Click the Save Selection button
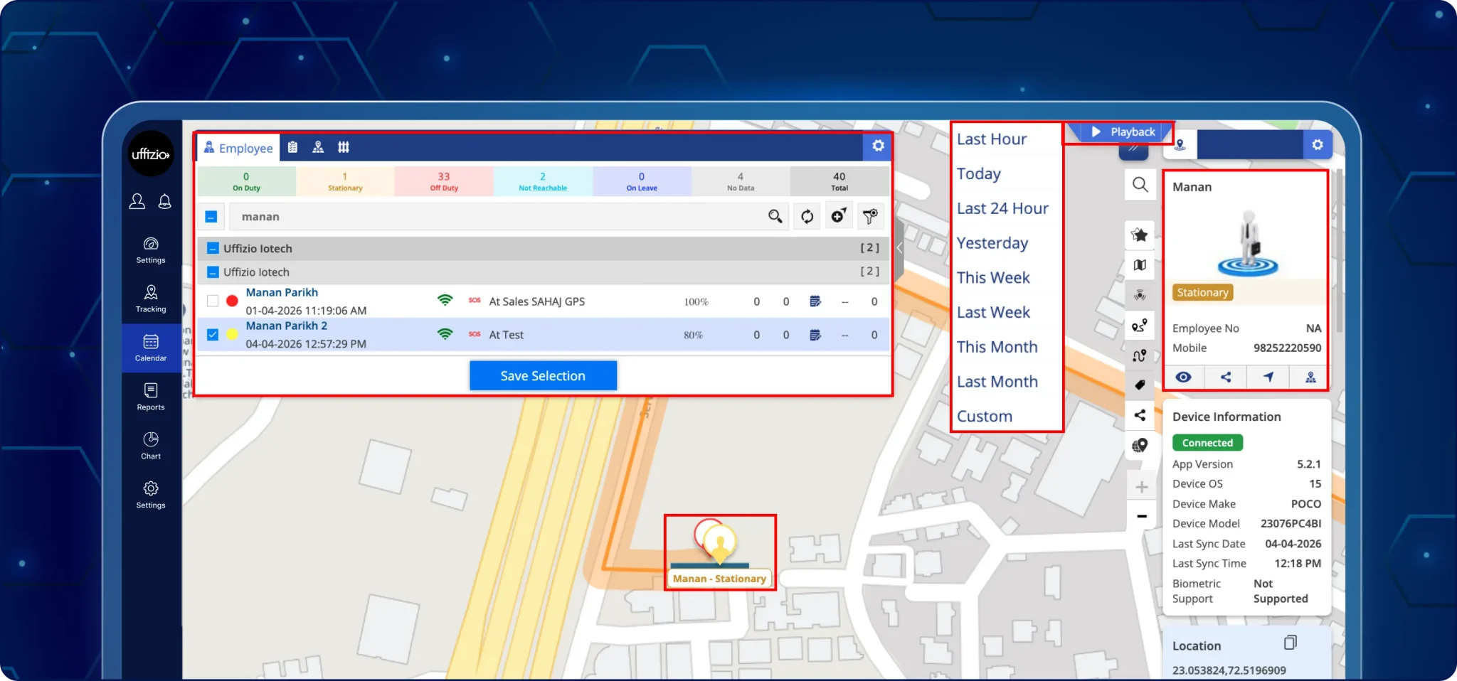This screenshot has width=1457, height=681. coord(543,376)
